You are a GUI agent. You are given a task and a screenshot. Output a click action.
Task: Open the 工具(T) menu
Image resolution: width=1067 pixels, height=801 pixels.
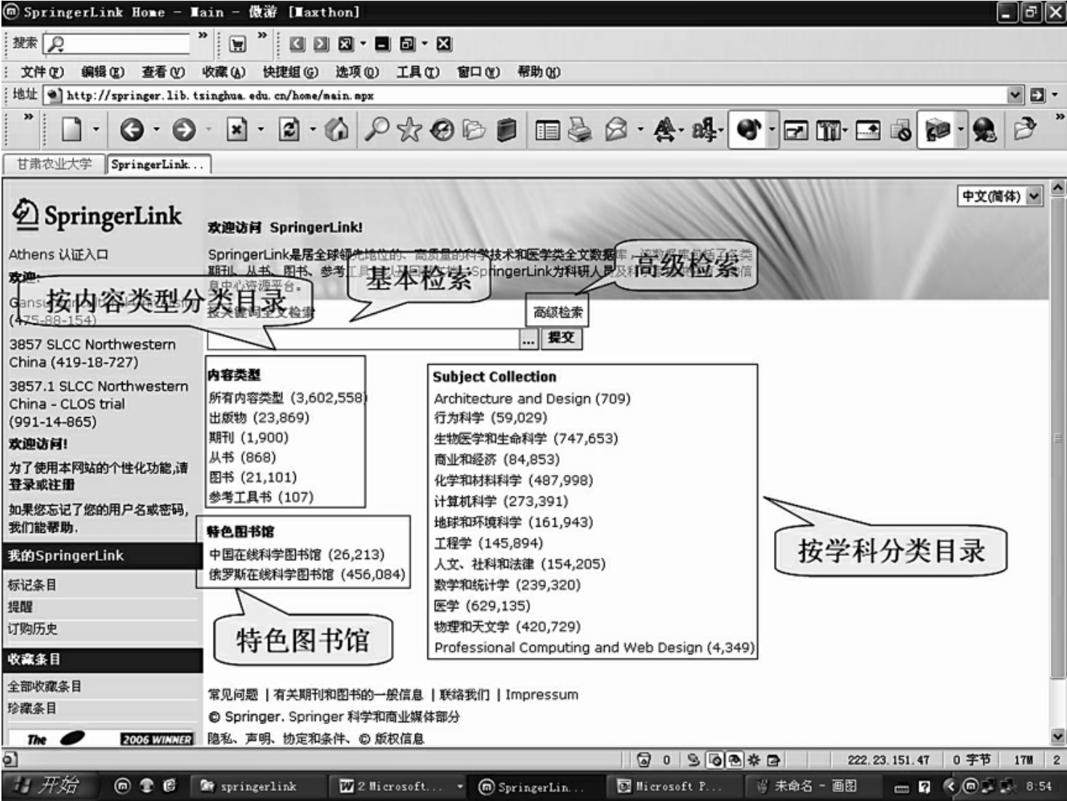(418, 71)
